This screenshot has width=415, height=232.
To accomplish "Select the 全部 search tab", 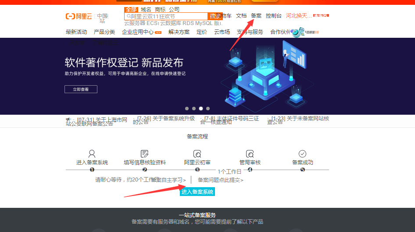I will (131, 10).
